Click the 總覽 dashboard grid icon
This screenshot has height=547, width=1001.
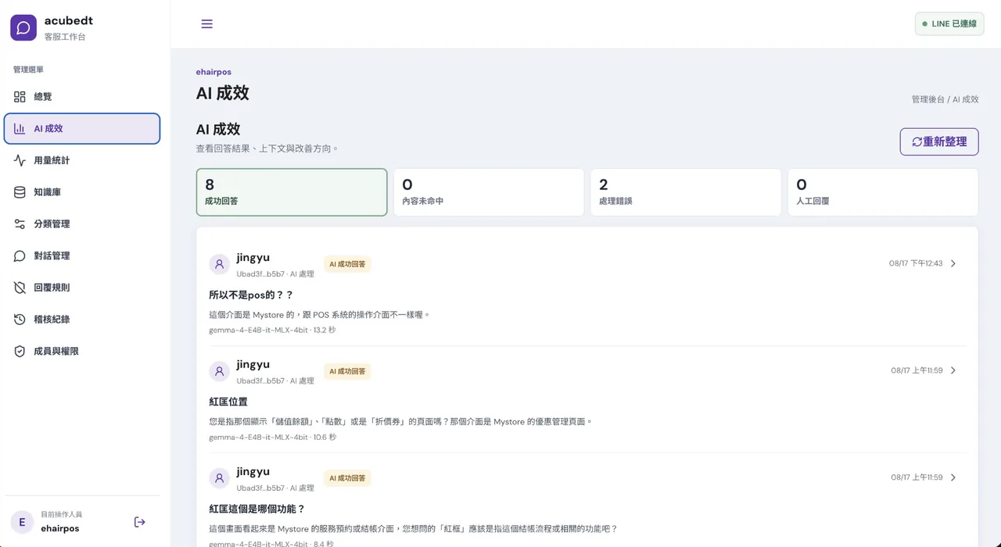tap(20, 97)
